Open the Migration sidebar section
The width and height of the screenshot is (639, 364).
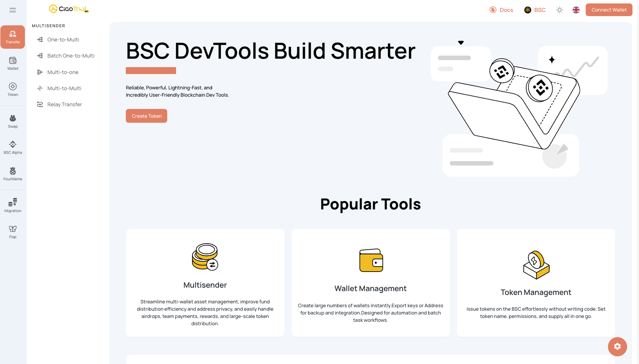point(13,206)
